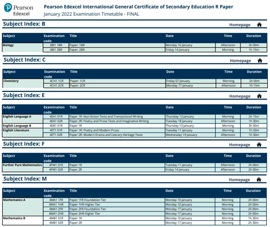Click the home icon in Subject Index: F
This screenshot has width=270, height=227.
tap(259, 145)
